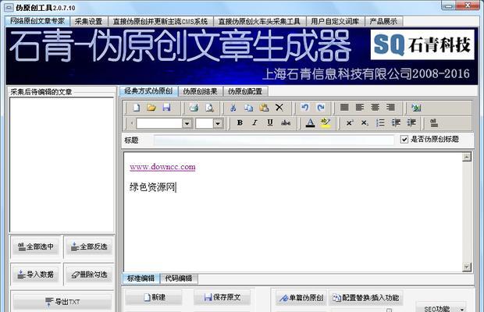Click 配置替换/插入功能 button
The height and width of the screenshot is (312, 484).
coord(366,298)
